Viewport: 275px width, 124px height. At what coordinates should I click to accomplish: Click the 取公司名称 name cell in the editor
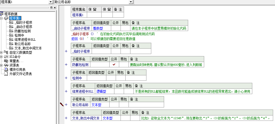pos(81,105)
